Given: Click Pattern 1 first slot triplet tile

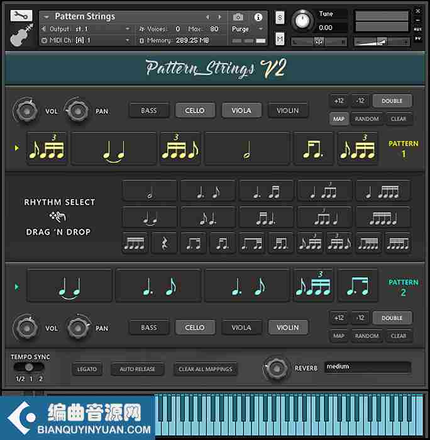Looking at the screenshot, I should click(x=47, y=148).
